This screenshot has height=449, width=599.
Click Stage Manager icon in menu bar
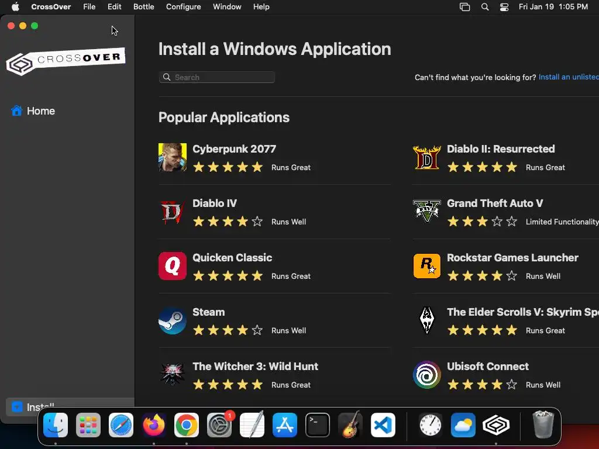click(x=464, y=7)
